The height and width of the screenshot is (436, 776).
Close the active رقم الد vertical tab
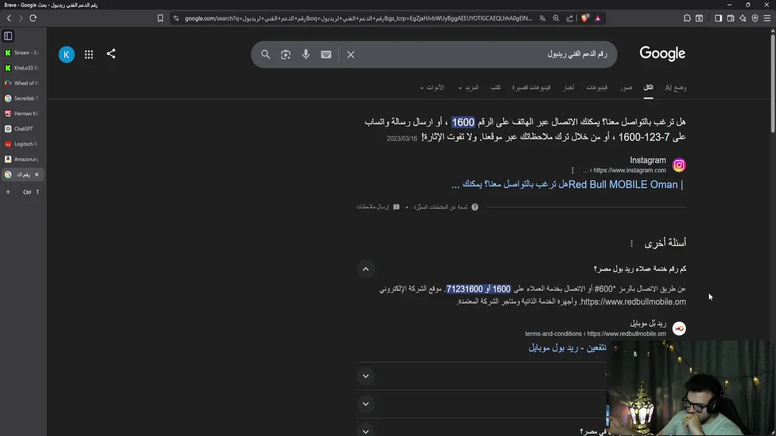36,174
